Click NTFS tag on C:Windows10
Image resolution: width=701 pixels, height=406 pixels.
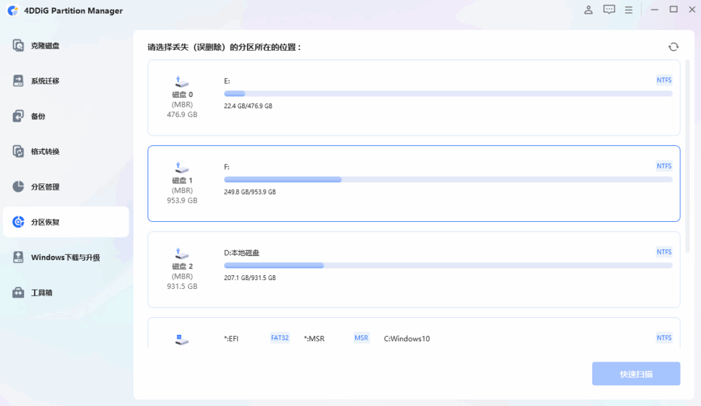coord(664,338)
